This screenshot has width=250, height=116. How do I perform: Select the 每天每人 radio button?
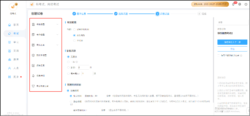point(68,74)
